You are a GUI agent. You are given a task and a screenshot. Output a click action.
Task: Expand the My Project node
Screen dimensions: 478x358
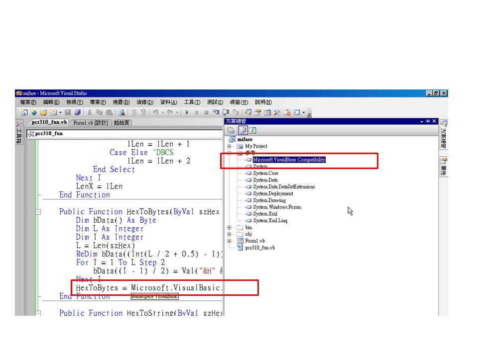coord(229,146)
